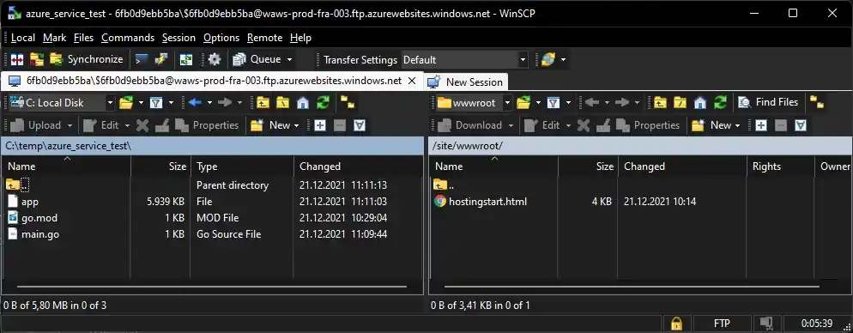853x333 pixels.
Task: Go to local root directory icon
Action: (282, 102)
